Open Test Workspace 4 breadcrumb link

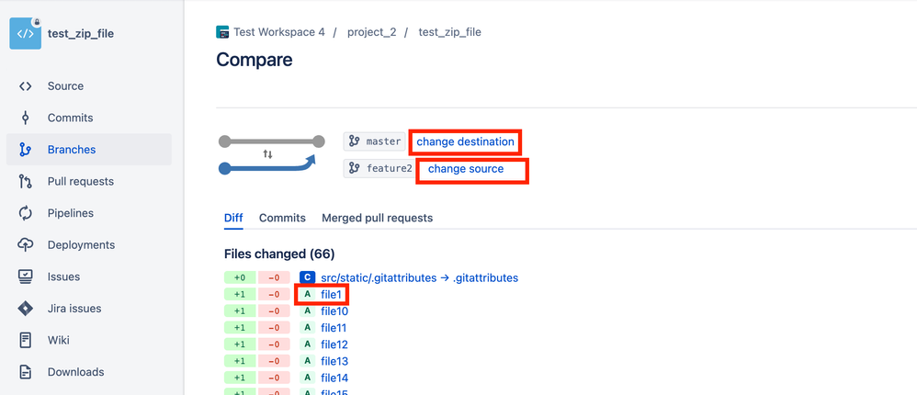(x=279, y=32)
